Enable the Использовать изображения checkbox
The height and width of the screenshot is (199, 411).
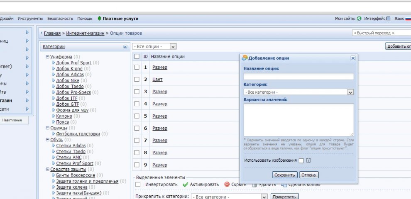[x=301, y=160]
